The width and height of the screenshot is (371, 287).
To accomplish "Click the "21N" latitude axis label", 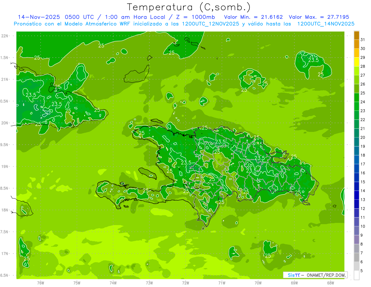I will [x=5, y=79].
